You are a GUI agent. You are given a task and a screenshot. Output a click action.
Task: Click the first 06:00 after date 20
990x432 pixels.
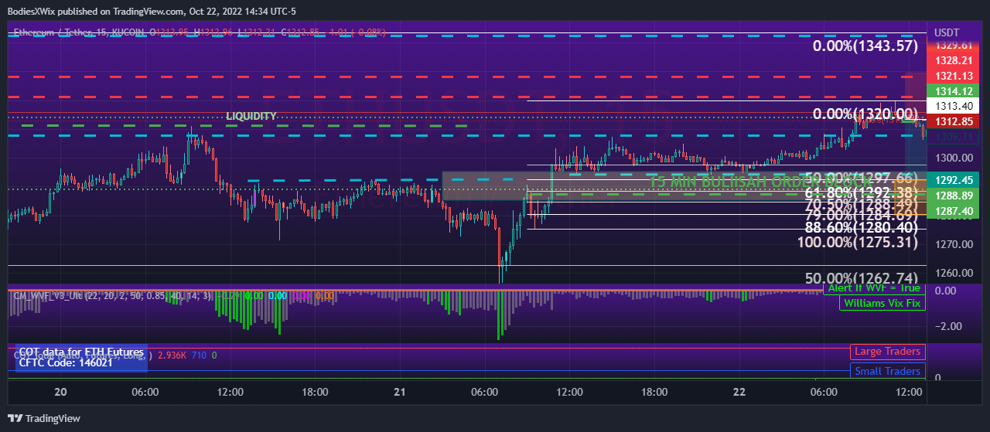pos(145,393)
